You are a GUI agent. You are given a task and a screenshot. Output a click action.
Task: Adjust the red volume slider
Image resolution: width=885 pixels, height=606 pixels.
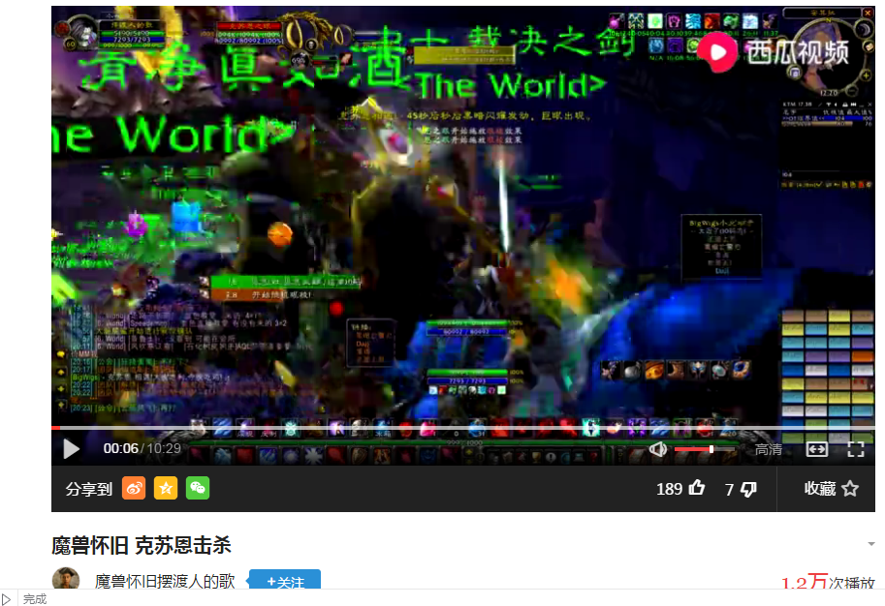pyautogui.click(x=705, y=449)
